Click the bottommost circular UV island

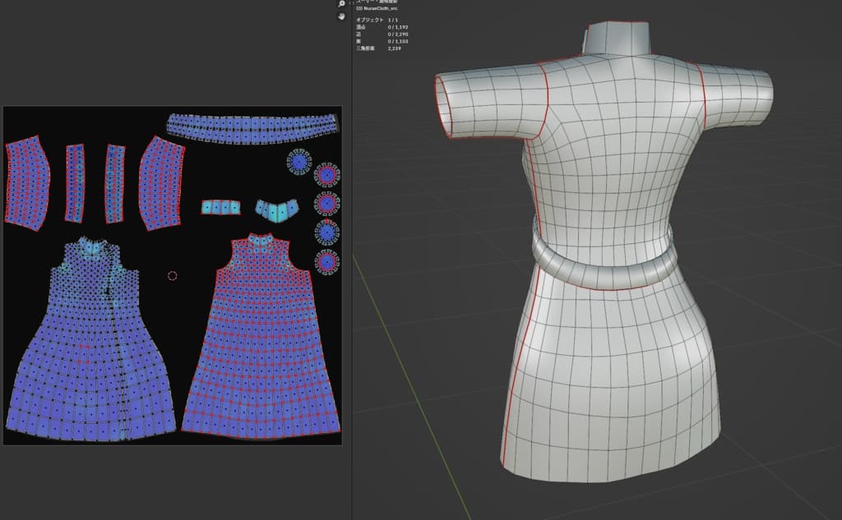pyautogui.click(x=326, y=262)
